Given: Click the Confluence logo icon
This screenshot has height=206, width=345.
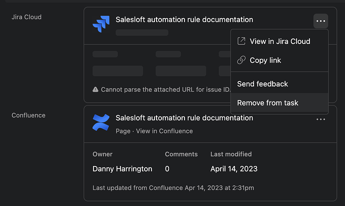Looking at the screenshot, I should tap(101, 122).
